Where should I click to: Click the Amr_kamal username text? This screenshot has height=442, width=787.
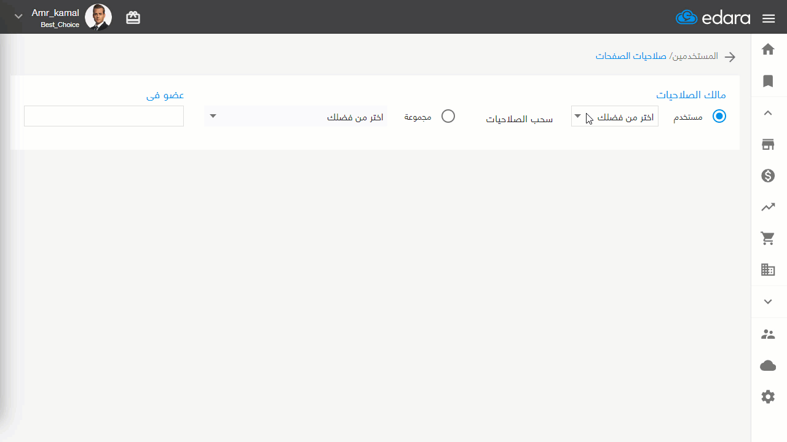(55, 13)
